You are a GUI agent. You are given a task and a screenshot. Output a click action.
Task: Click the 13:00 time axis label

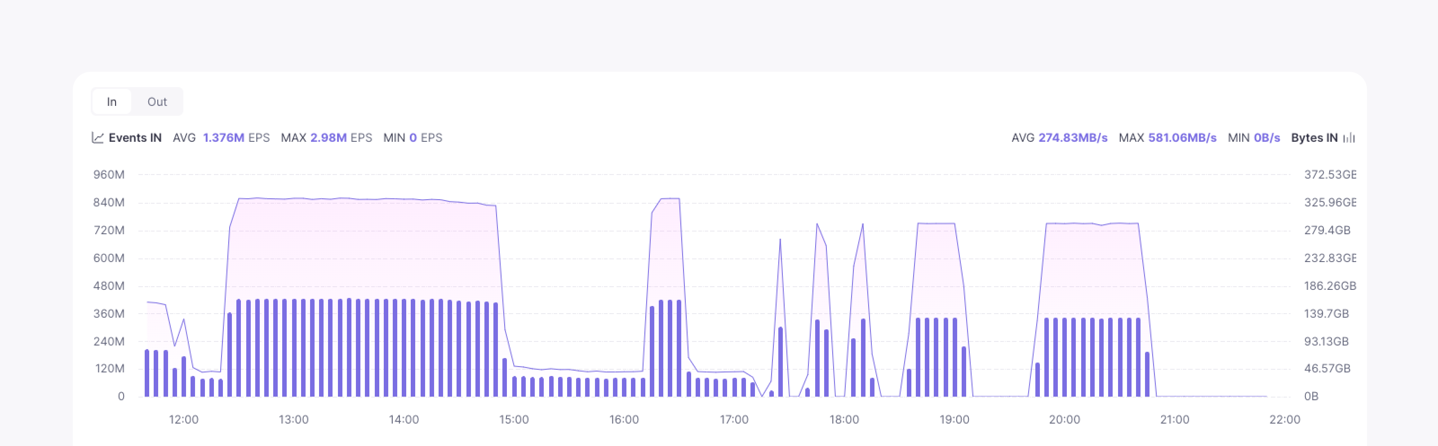[x=293, y=420]
